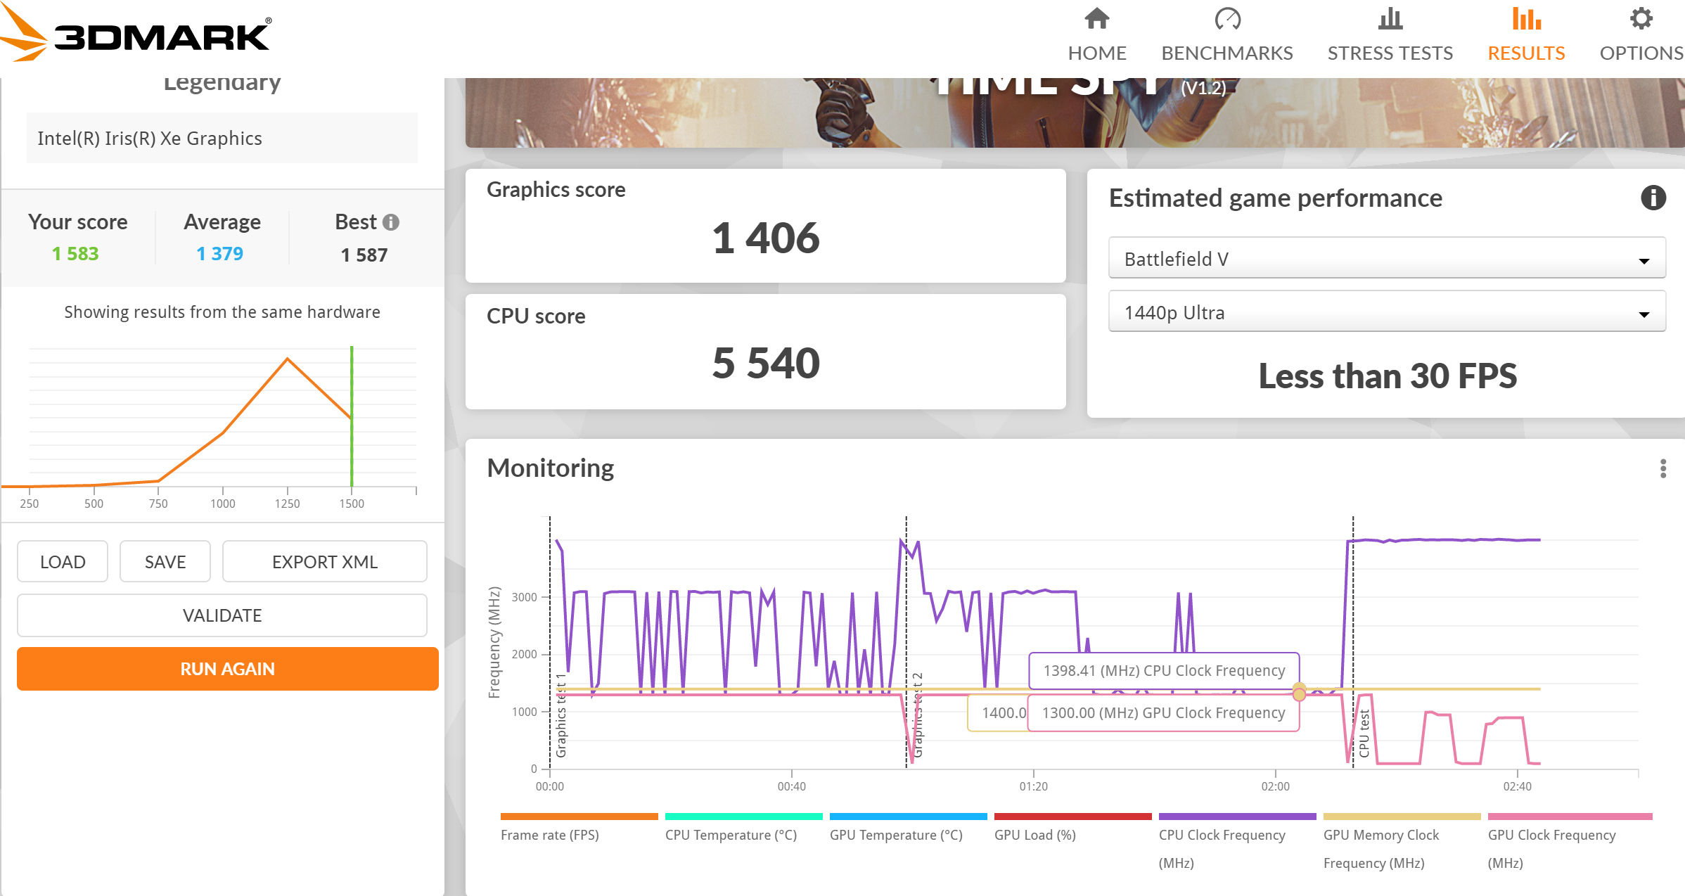Click the green score marker on distribution chart
The height and width of the screenshot is (896, 1685).
pyautogui.click(x=352, y=416)
